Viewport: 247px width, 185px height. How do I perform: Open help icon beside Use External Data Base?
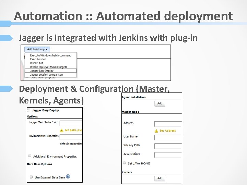(x=68, y=176)
